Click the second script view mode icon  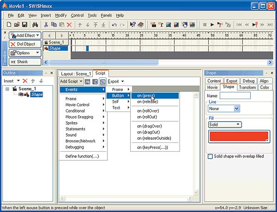click(95, 82)
